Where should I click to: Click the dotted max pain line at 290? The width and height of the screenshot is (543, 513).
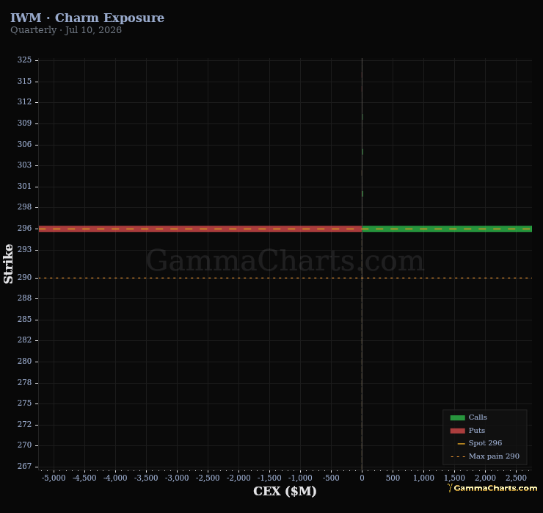coord(285,278)
